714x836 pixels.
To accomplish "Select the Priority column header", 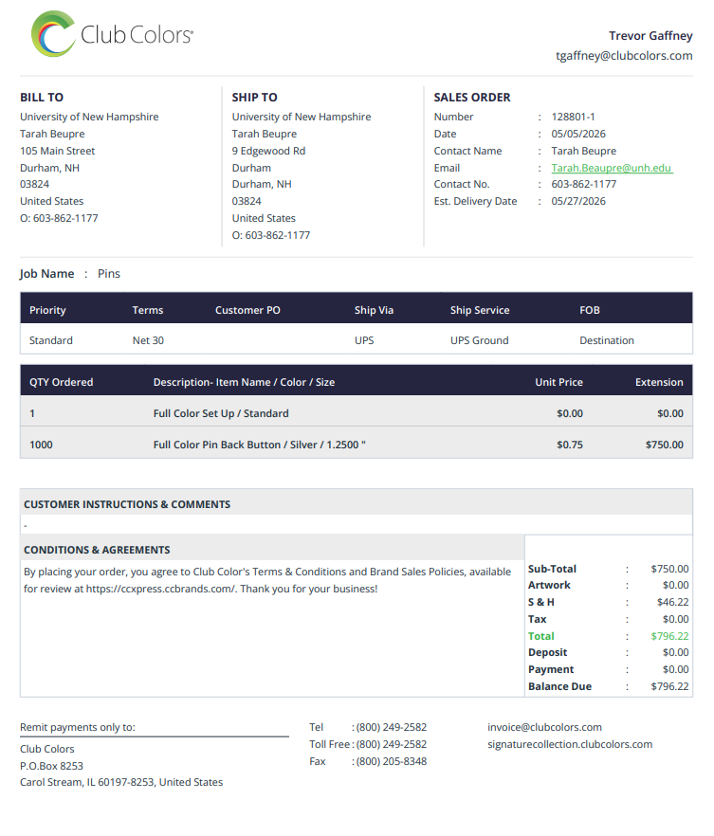I will (x=47, y=310).
